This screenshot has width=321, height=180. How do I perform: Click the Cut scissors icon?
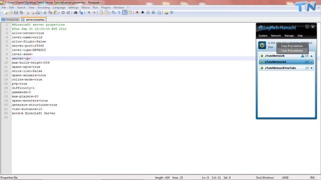click(x=45, y=12)
